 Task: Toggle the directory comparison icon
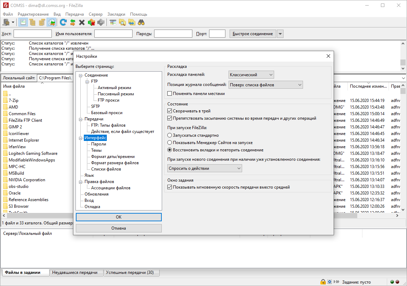[x=122, y=23]
